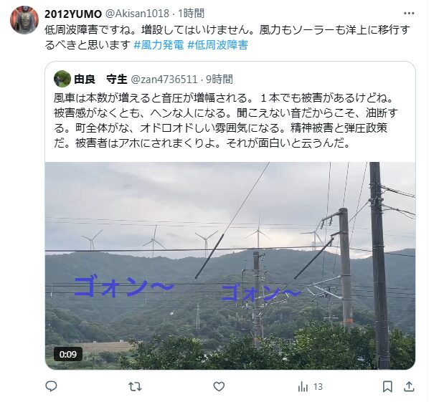This screenshot has width=444, height=402.
Task: Open the 9時間 timestamp of the quoted post
Action: coord(219,80)
